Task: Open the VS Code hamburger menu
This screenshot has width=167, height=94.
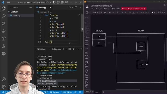Action: [8, 2]
